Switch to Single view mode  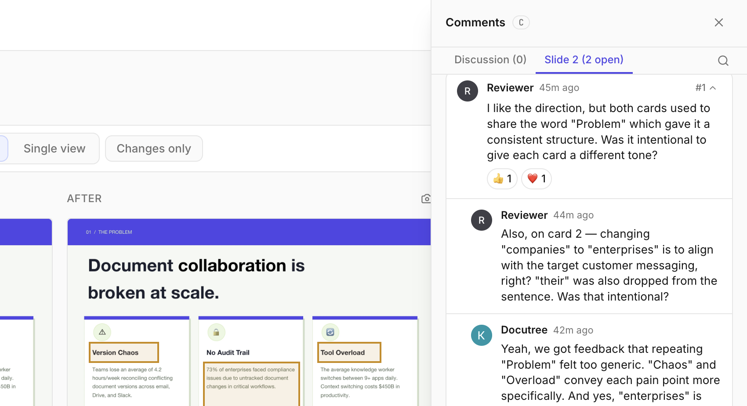click(x=54, y=149)
